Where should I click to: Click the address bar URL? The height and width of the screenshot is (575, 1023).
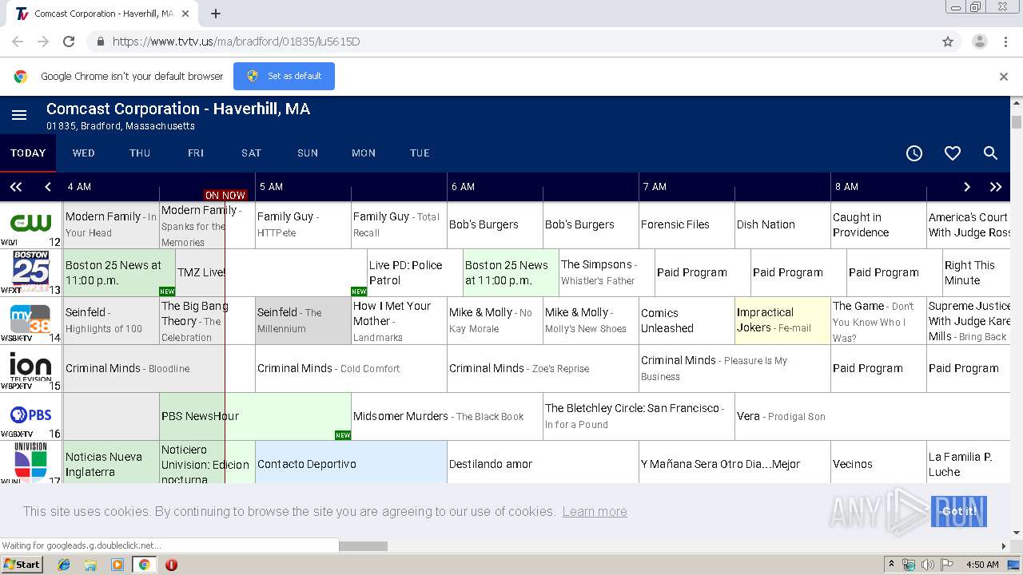click(x=236, y=42)
